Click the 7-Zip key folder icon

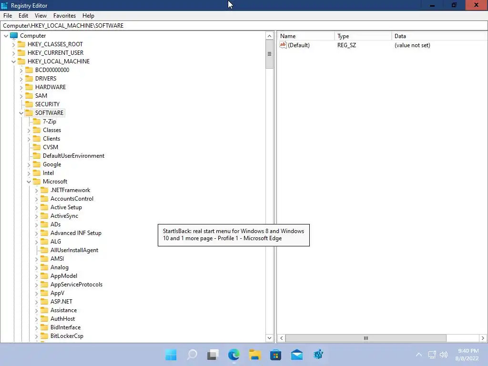coord(37,122)
